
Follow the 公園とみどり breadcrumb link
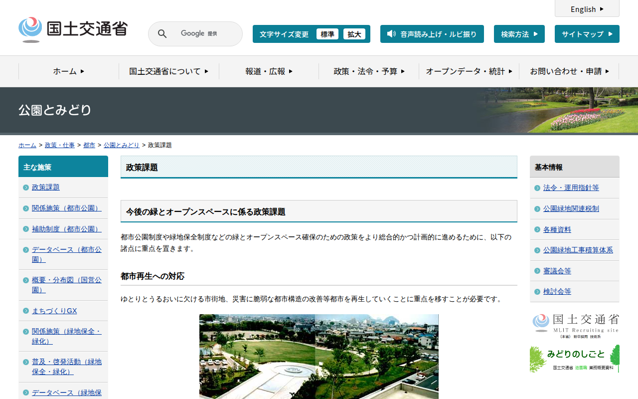(122, 145)
